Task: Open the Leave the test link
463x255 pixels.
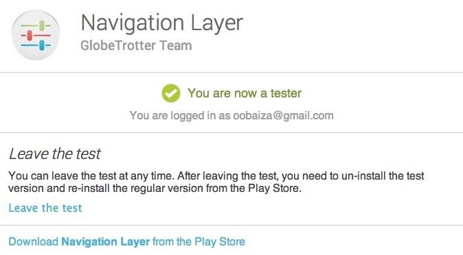Action: pyautogui.click(x=45, y=208)
